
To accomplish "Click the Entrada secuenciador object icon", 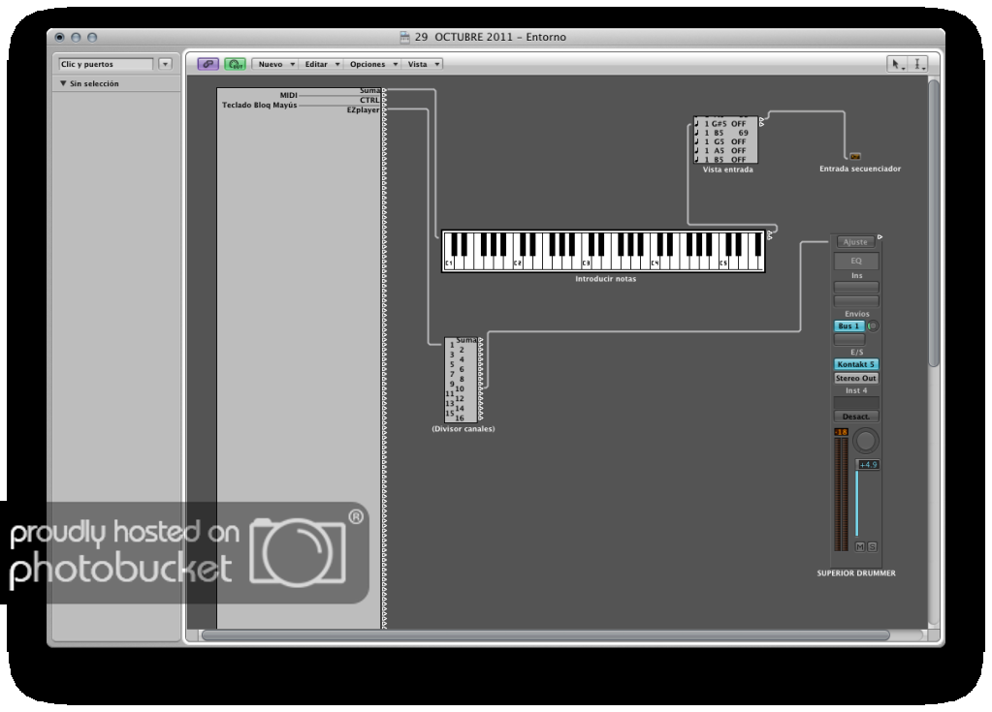I will (854, 156).
